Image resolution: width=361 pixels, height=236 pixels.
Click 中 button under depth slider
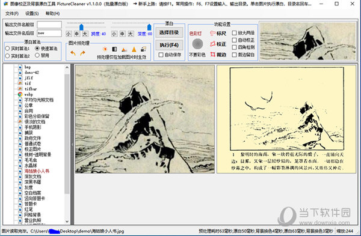[x=122, y=34]
